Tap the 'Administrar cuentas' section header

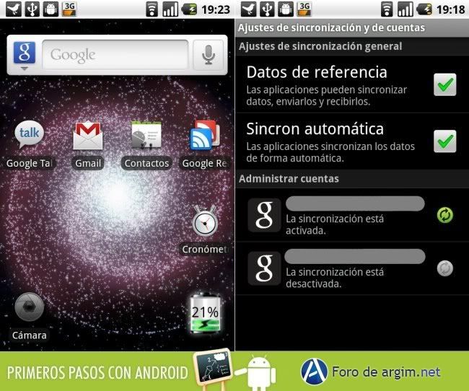pyautogui.click(x=289, y=179)
